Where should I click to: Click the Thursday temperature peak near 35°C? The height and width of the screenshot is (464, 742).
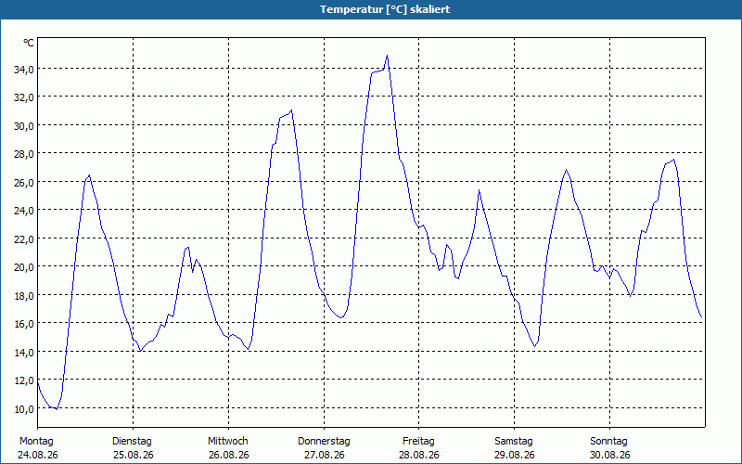click(x=387, y=56)
